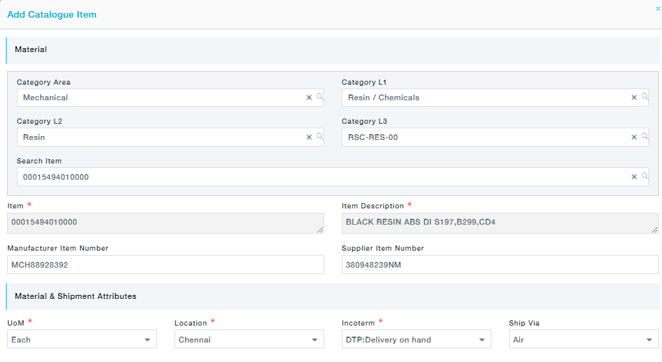This screenshot has height=362, width=662.
Task: Click the Search Item text input
Action: (x=324, y=177)
